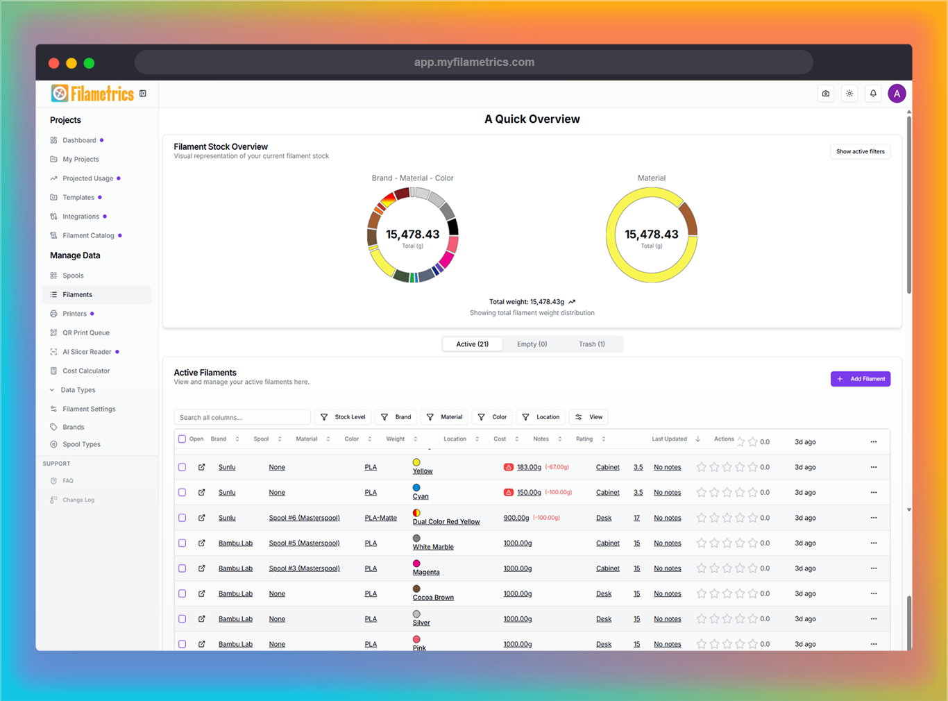This screenshot has height=701, width=948.
Task: Take a screenshot using the camera icon
Action: (825, 93)
